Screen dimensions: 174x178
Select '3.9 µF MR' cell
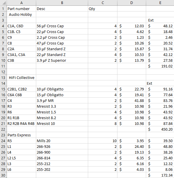pos(62,100)
